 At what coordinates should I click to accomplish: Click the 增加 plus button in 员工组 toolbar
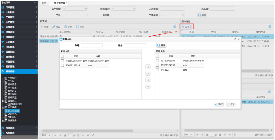45,27
